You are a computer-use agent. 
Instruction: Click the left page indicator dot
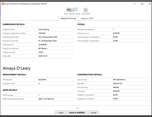click(74, 108)
